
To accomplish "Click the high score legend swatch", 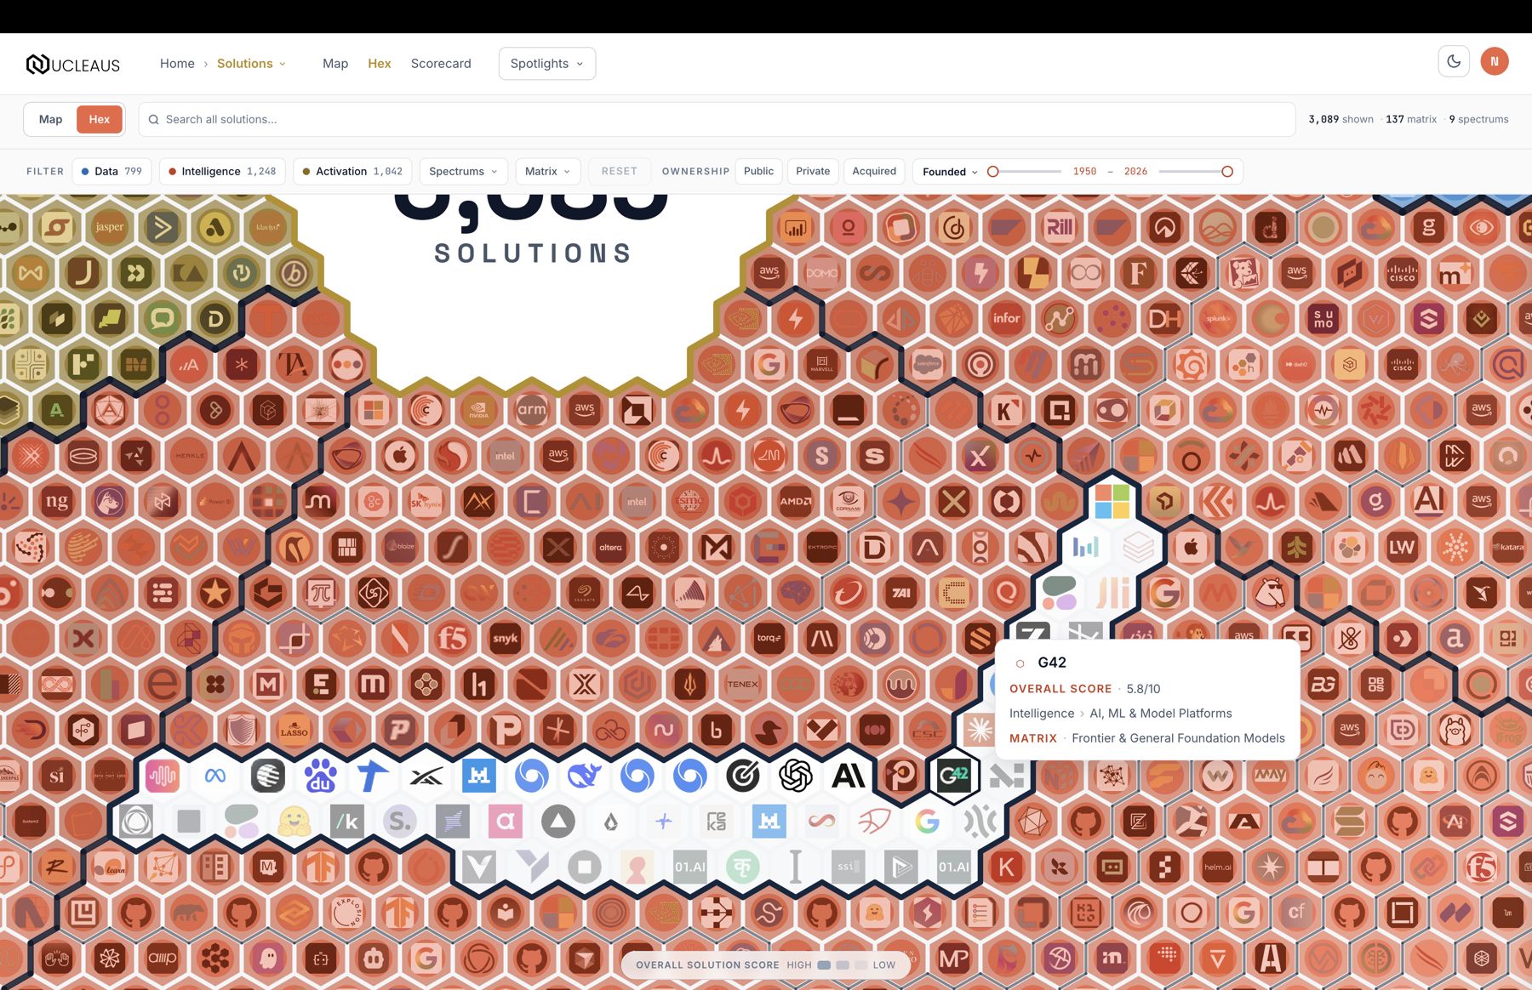I will click(x=824, y=965).
